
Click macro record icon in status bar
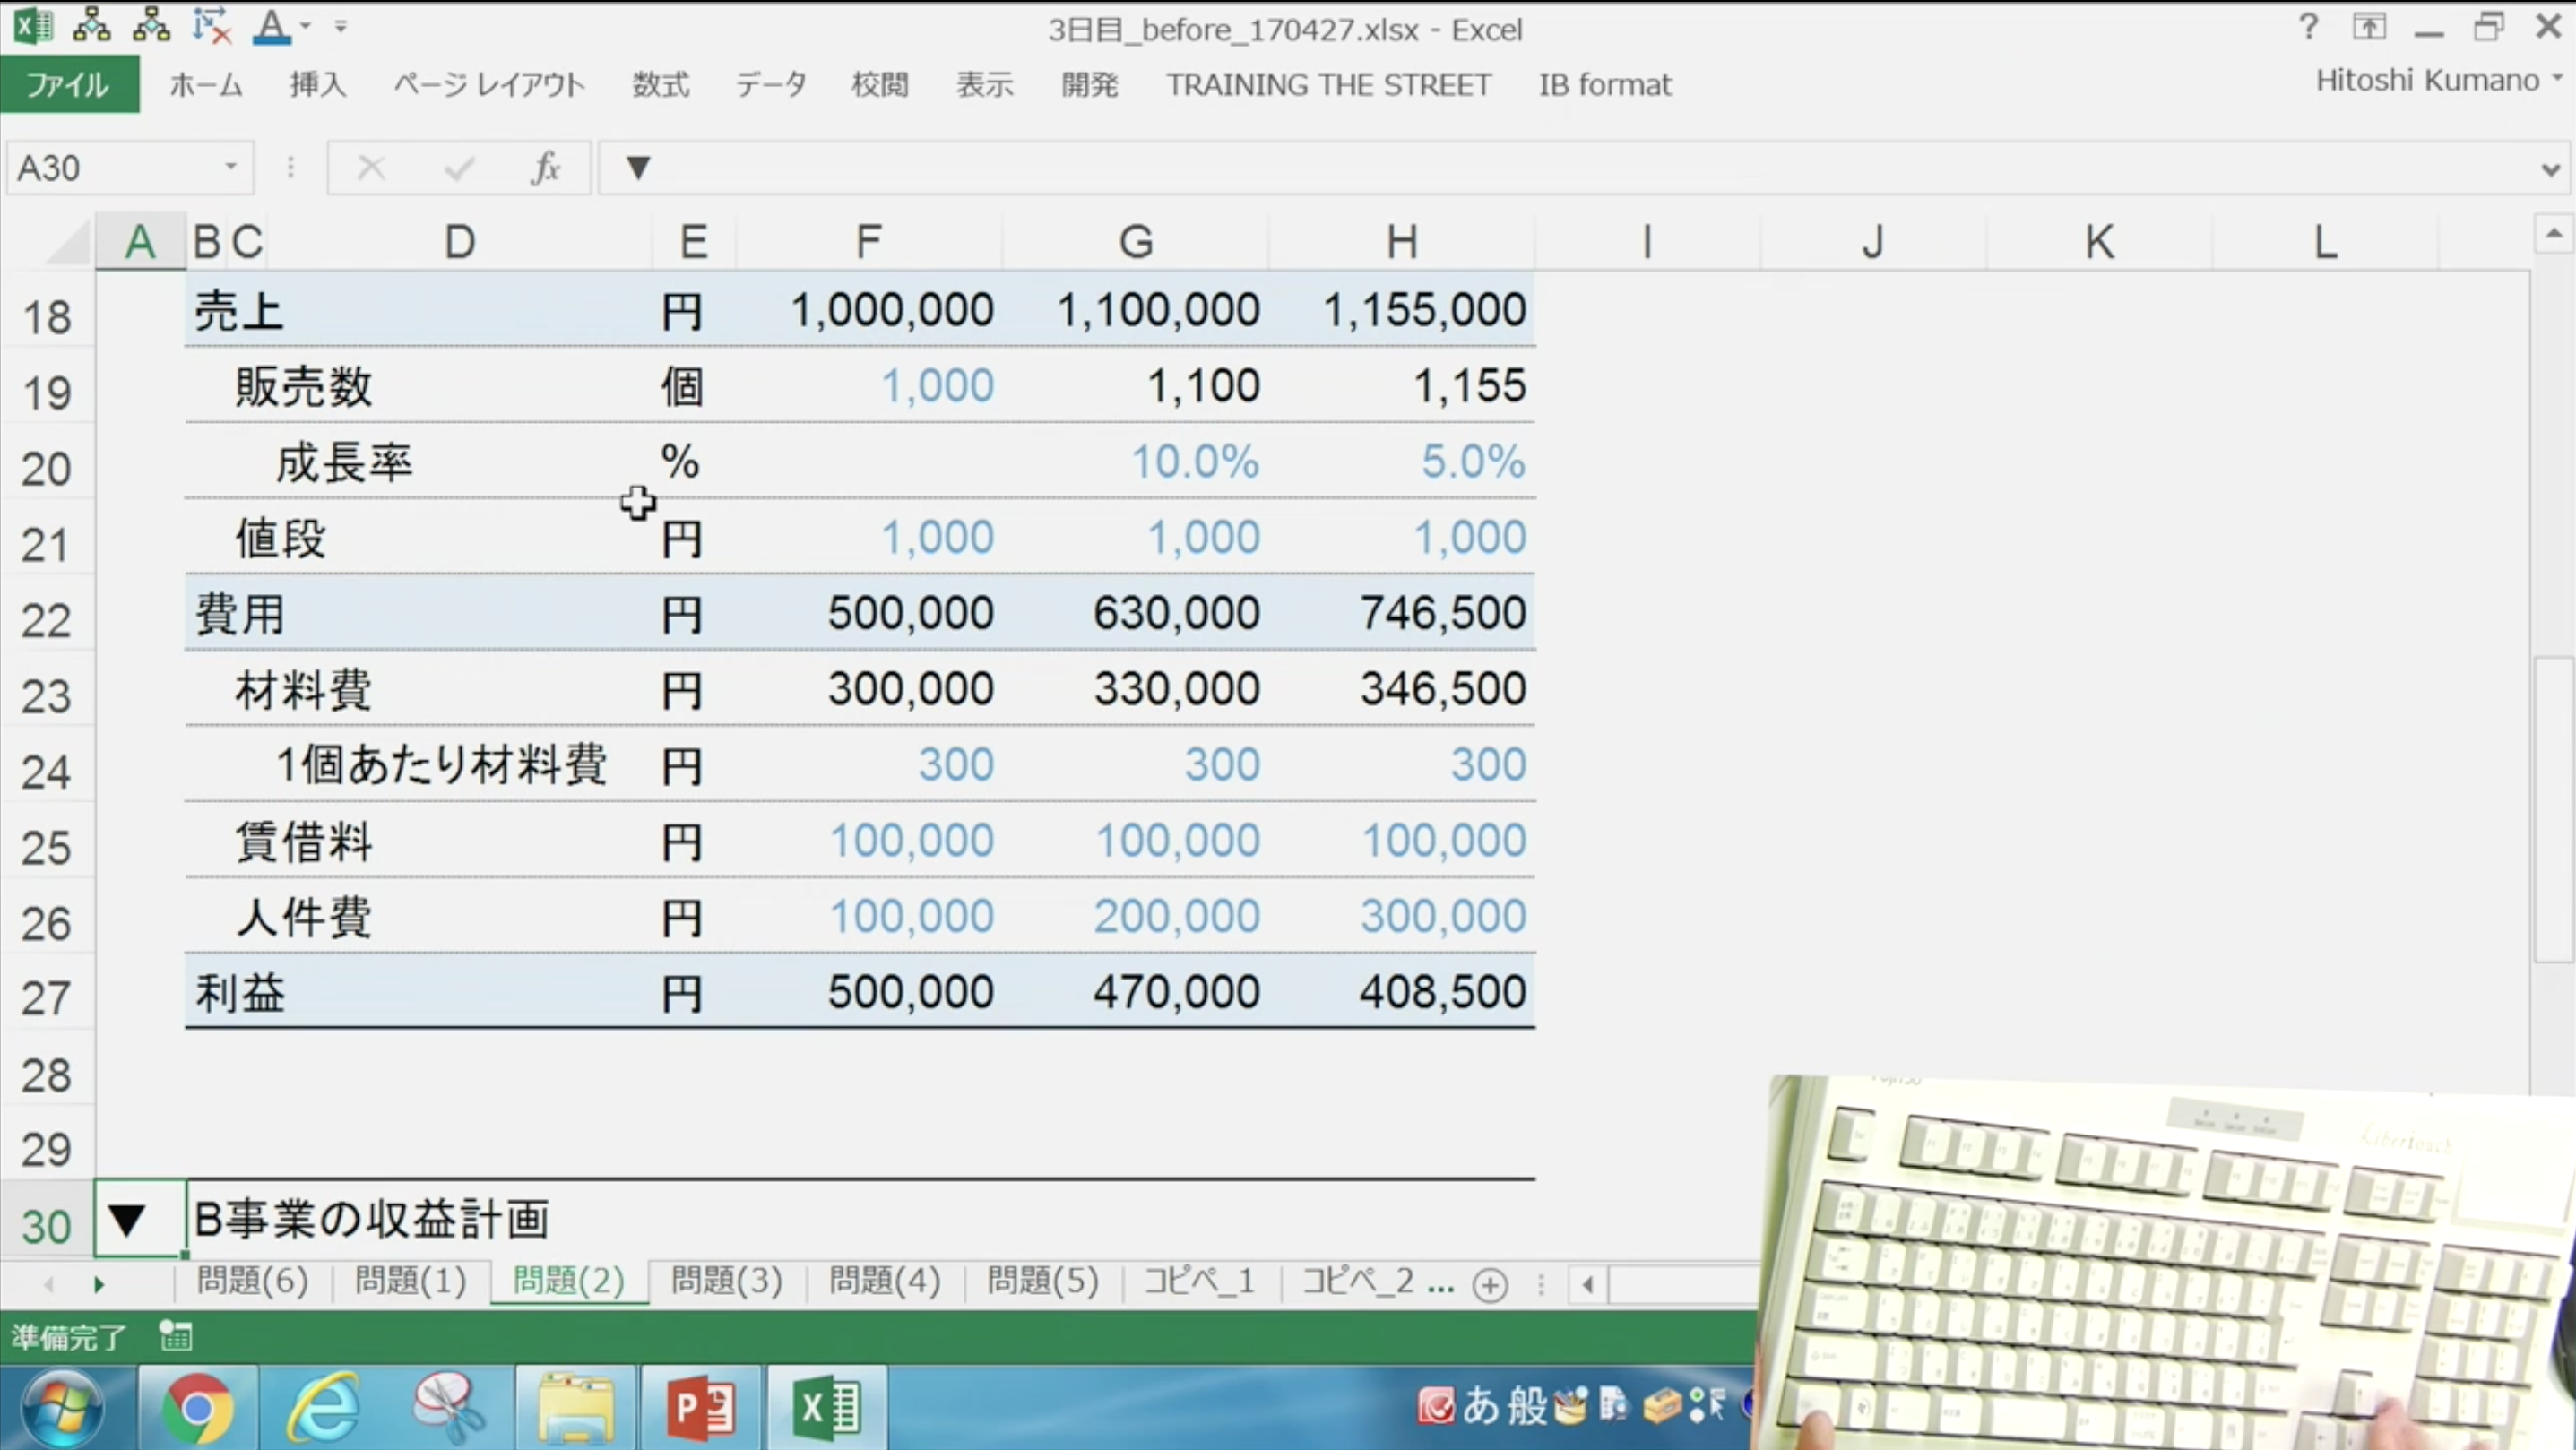tap(176, 1336)
